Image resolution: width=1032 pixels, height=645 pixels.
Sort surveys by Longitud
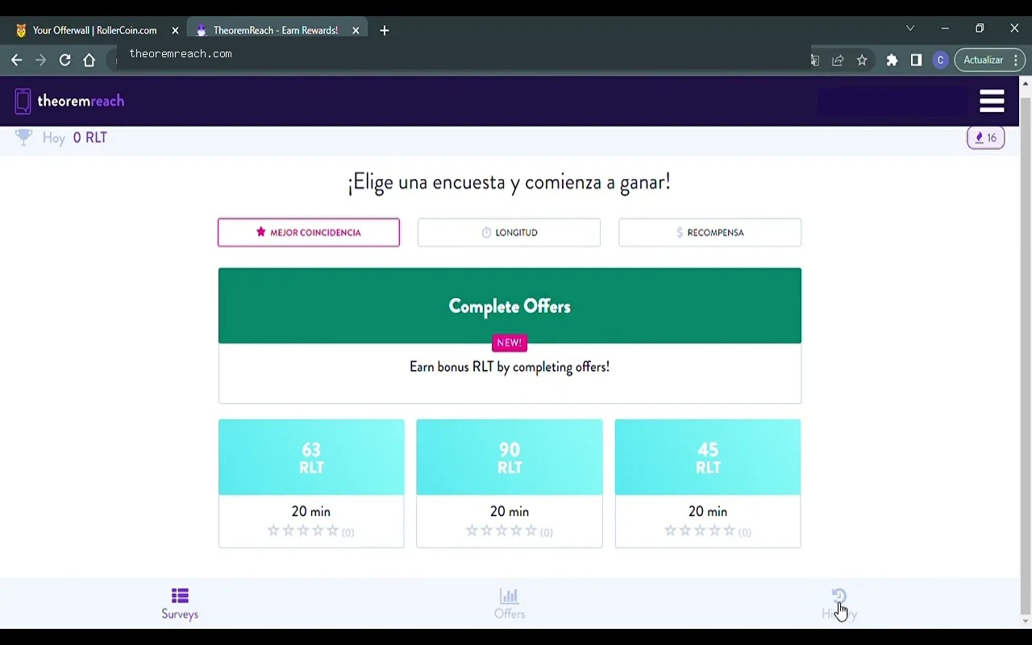(509, 232)
